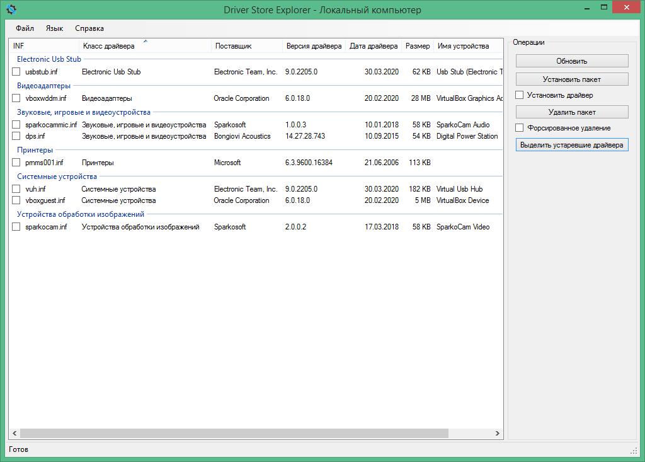Toggle the Форсированное удаление checkbox
Image resolution: width=645 pixels, height=462 pixels.
point(520,128)
